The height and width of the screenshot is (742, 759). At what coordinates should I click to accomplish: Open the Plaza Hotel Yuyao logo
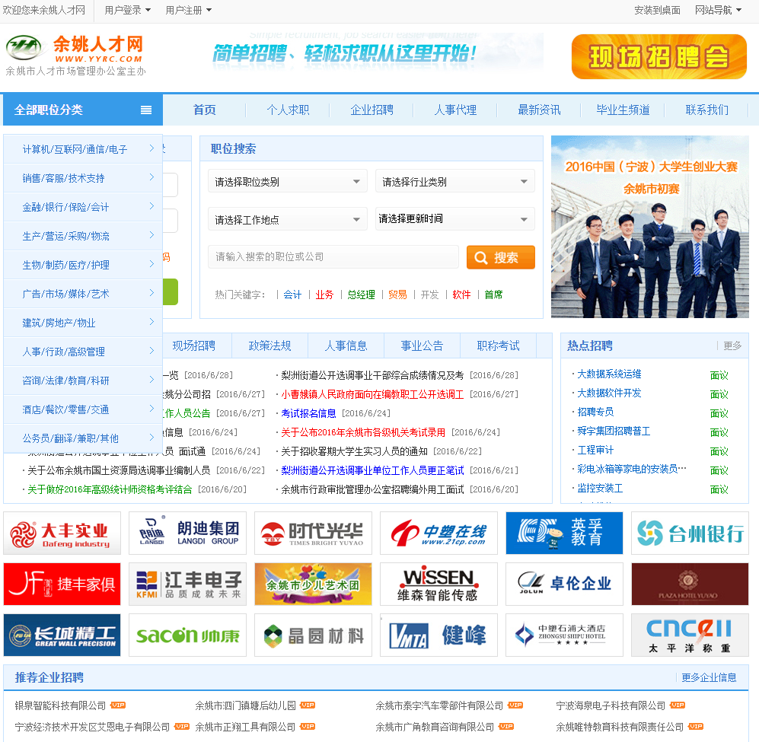(690, 584)
